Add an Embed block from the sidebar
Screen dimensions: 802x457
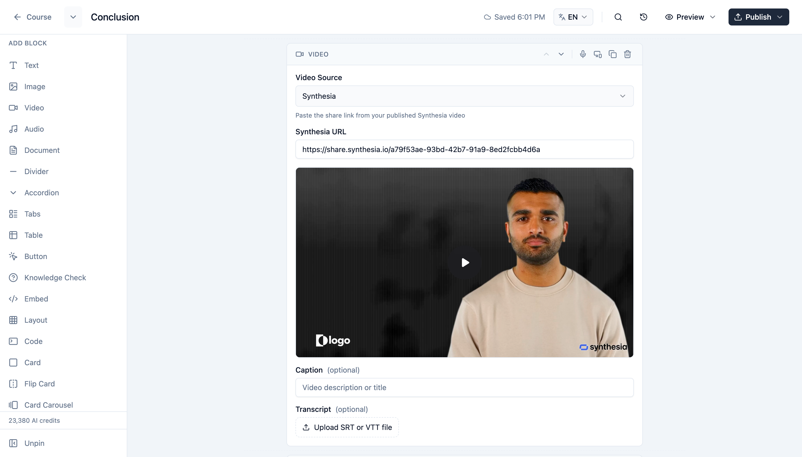(x=36, y=299)
